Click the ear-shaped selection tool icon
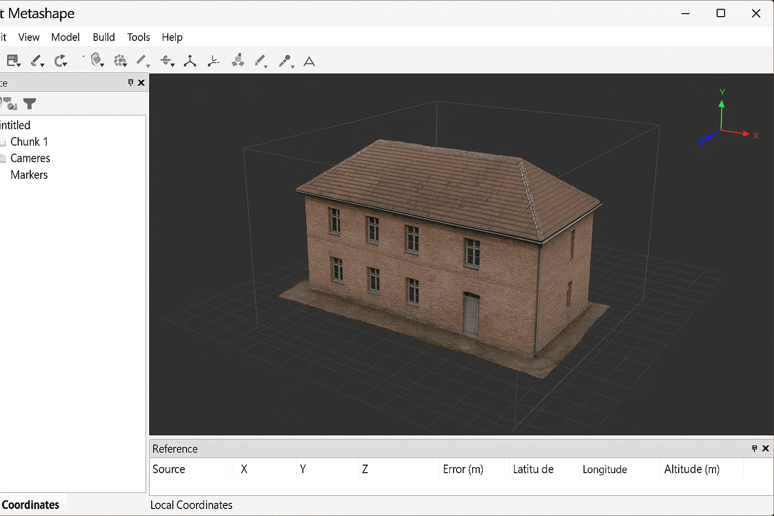This screenshot has height=516, width=774. point(96,59)
